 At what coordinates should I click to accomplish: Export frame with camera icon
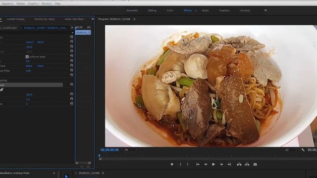click(x=255, y=164)
